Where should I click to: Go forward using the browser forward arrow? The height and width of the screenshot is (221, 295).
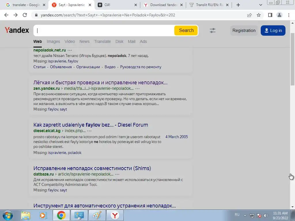click(16, 15)
